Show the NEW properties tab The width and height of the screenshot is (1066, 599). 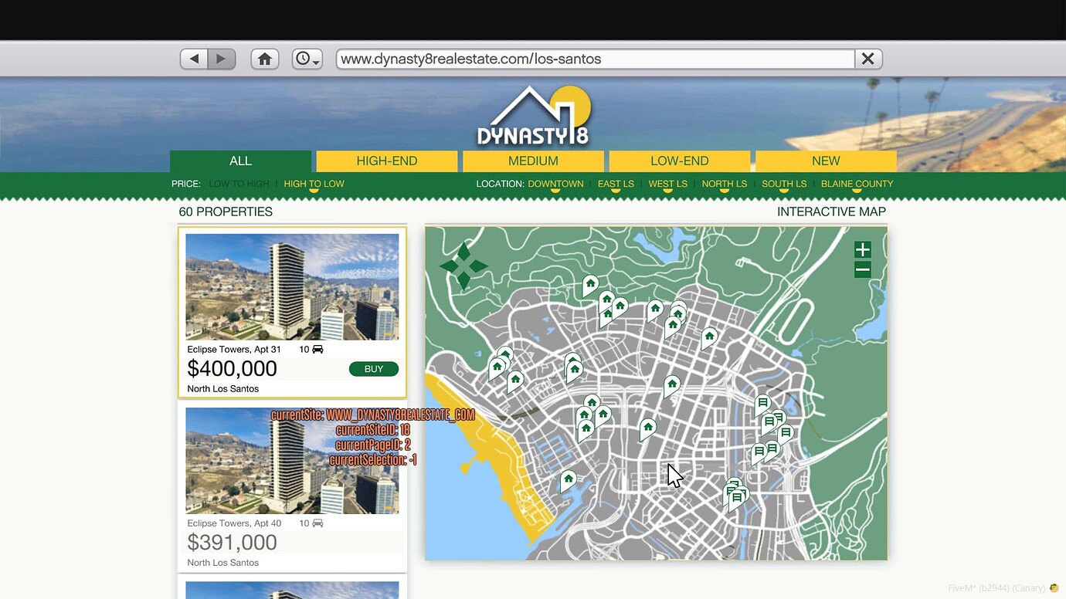[825, 161]
